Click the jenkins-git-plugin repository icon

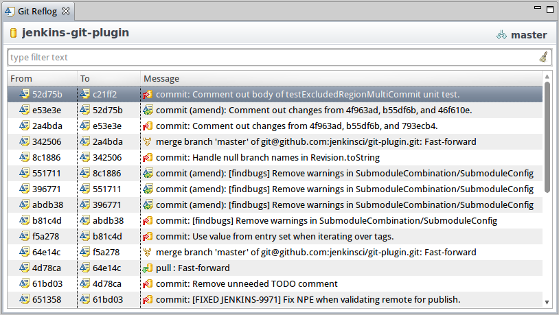coord(14,33)
